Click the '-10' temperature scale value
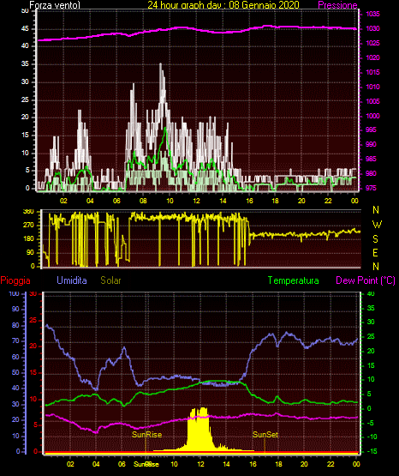 (x=372, y=437)
